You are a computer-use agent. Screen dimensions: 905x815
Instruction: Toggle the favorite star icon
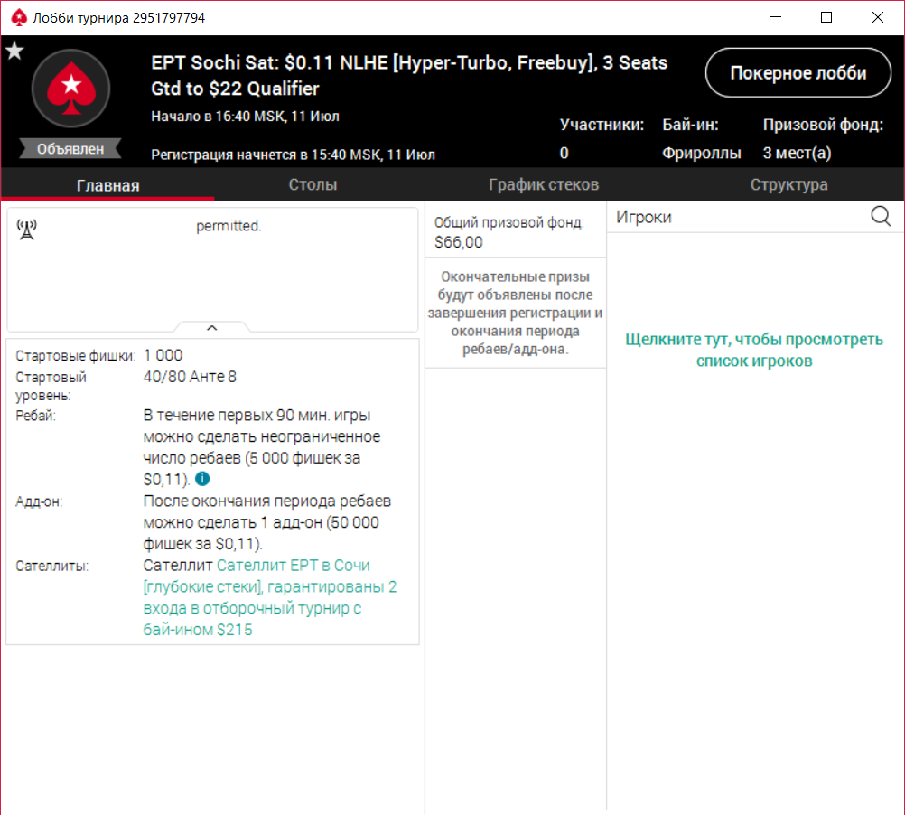tap(14, 52)
